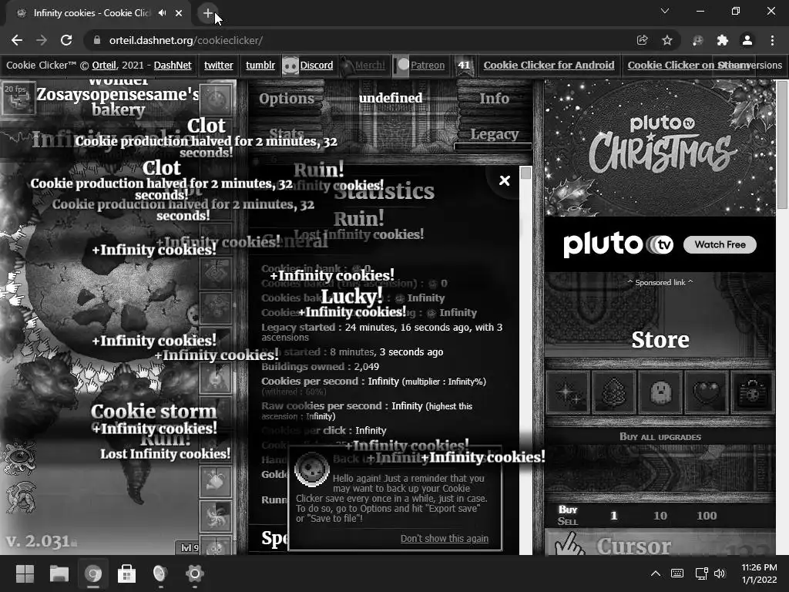Go back to the previous page
This screenshot has width=789, height=592.
[17, 40]
